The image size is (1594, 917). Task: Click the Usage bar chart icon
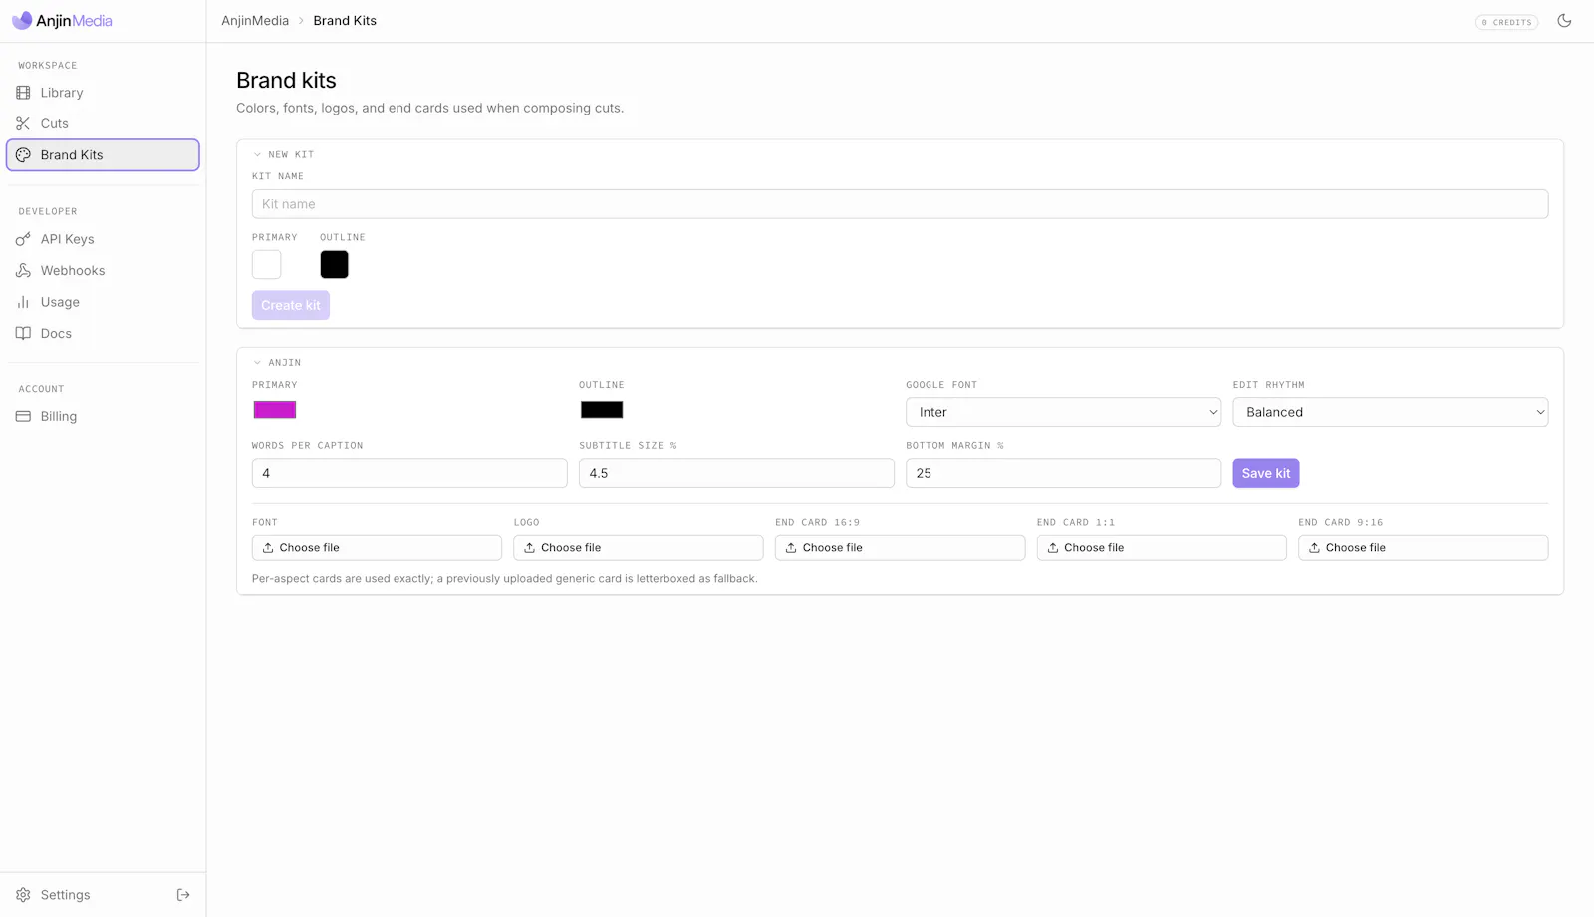(x=23, y=302)
